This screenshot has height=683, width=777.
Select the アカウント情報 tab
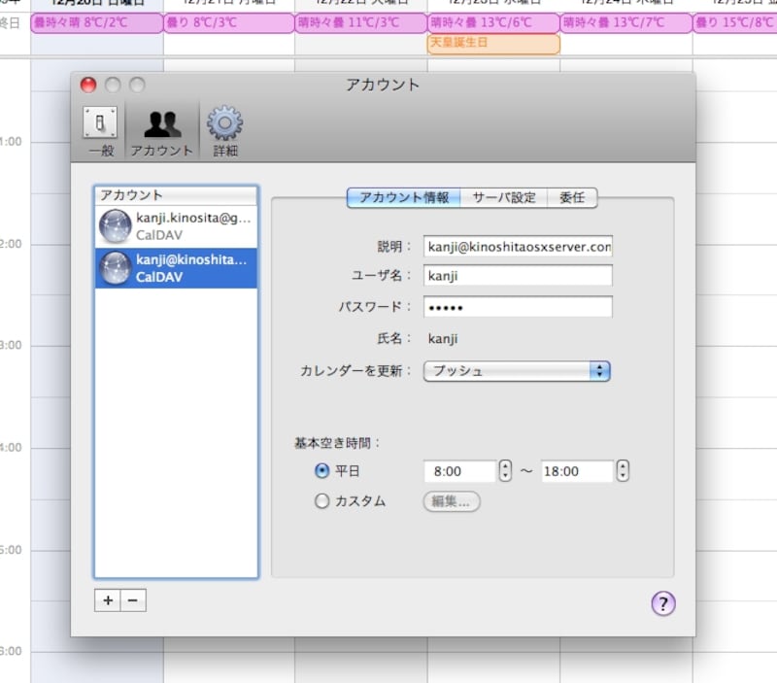pos(404,197)
